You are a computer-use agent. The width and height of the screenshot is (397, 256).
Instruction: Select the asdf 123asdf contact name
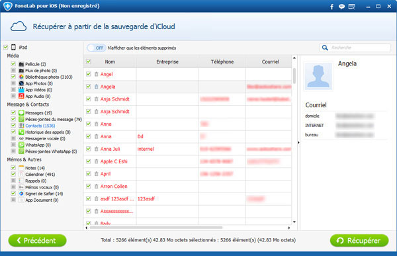(116, 198)
